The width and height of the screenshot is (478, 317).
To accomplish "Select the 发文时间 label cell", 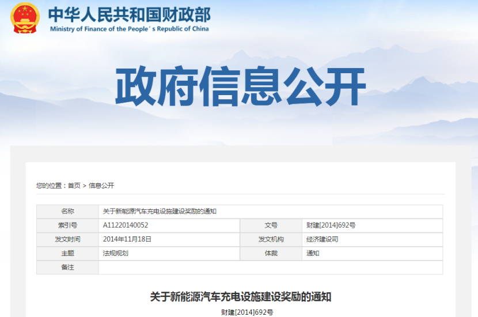I will (67, 240).
